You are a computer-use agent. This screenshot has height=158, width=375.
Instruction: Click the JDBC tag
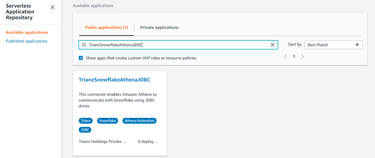(x=85, y=130)
